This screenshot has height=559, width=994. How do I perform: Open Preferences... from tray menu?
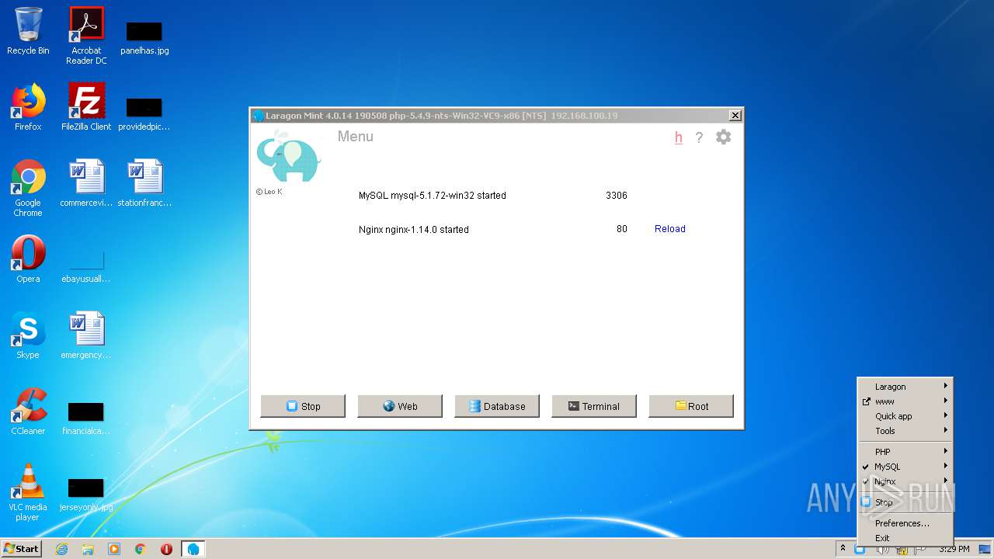pos(905,523)
